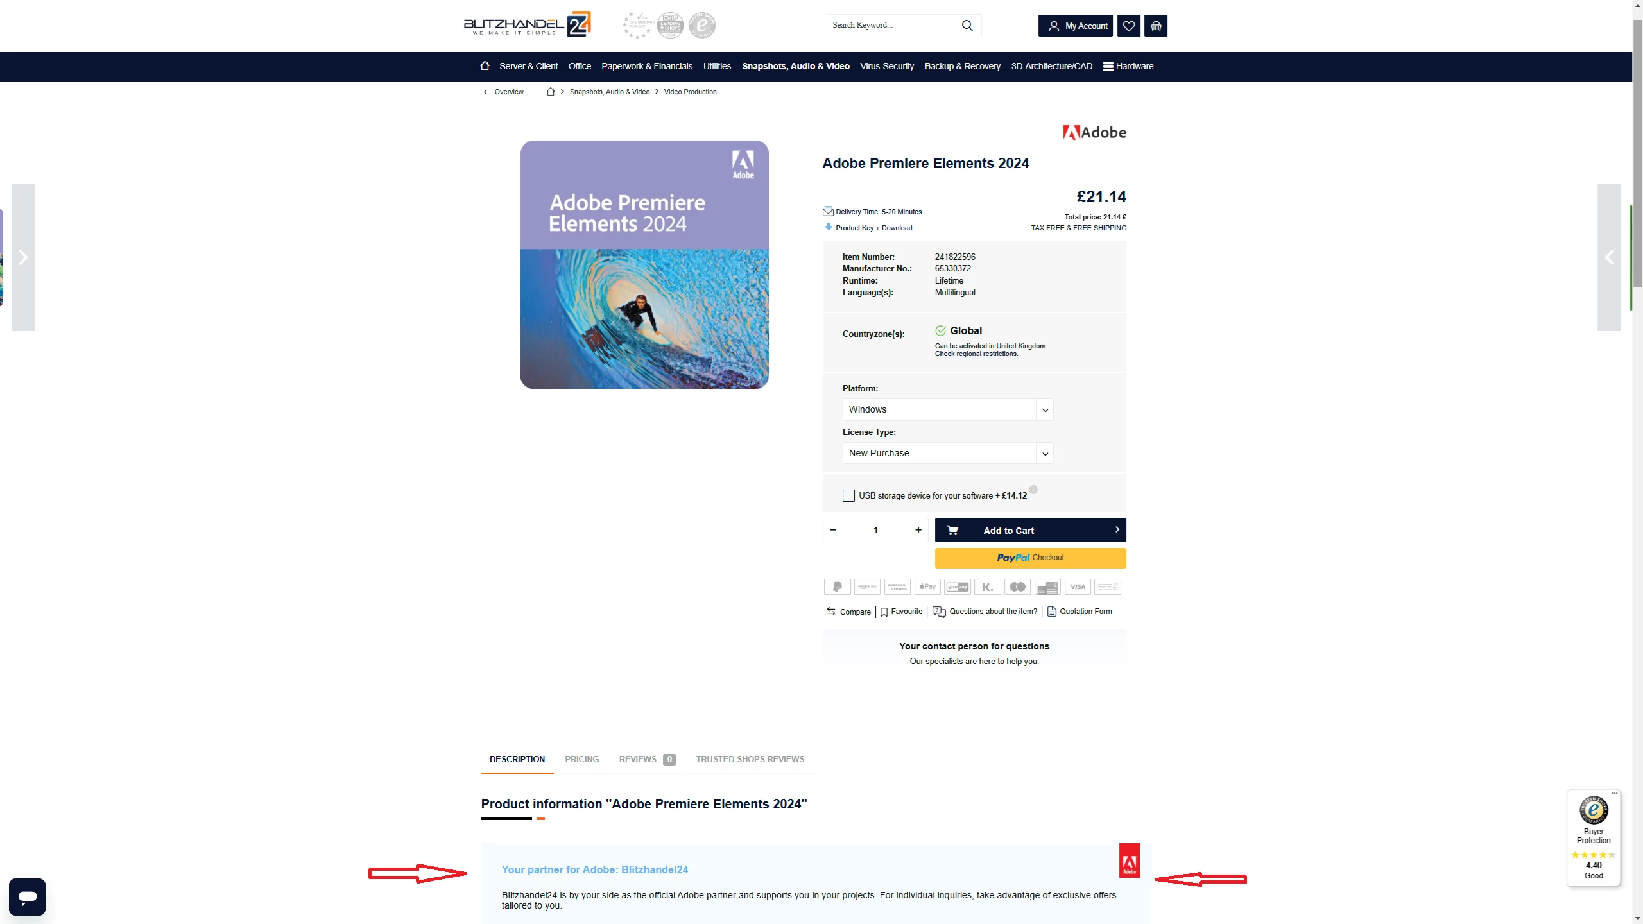This screenshot has height=924, width=1643.
Task: Switch to the Pricing tab
Action: click(x=582, y=759)
